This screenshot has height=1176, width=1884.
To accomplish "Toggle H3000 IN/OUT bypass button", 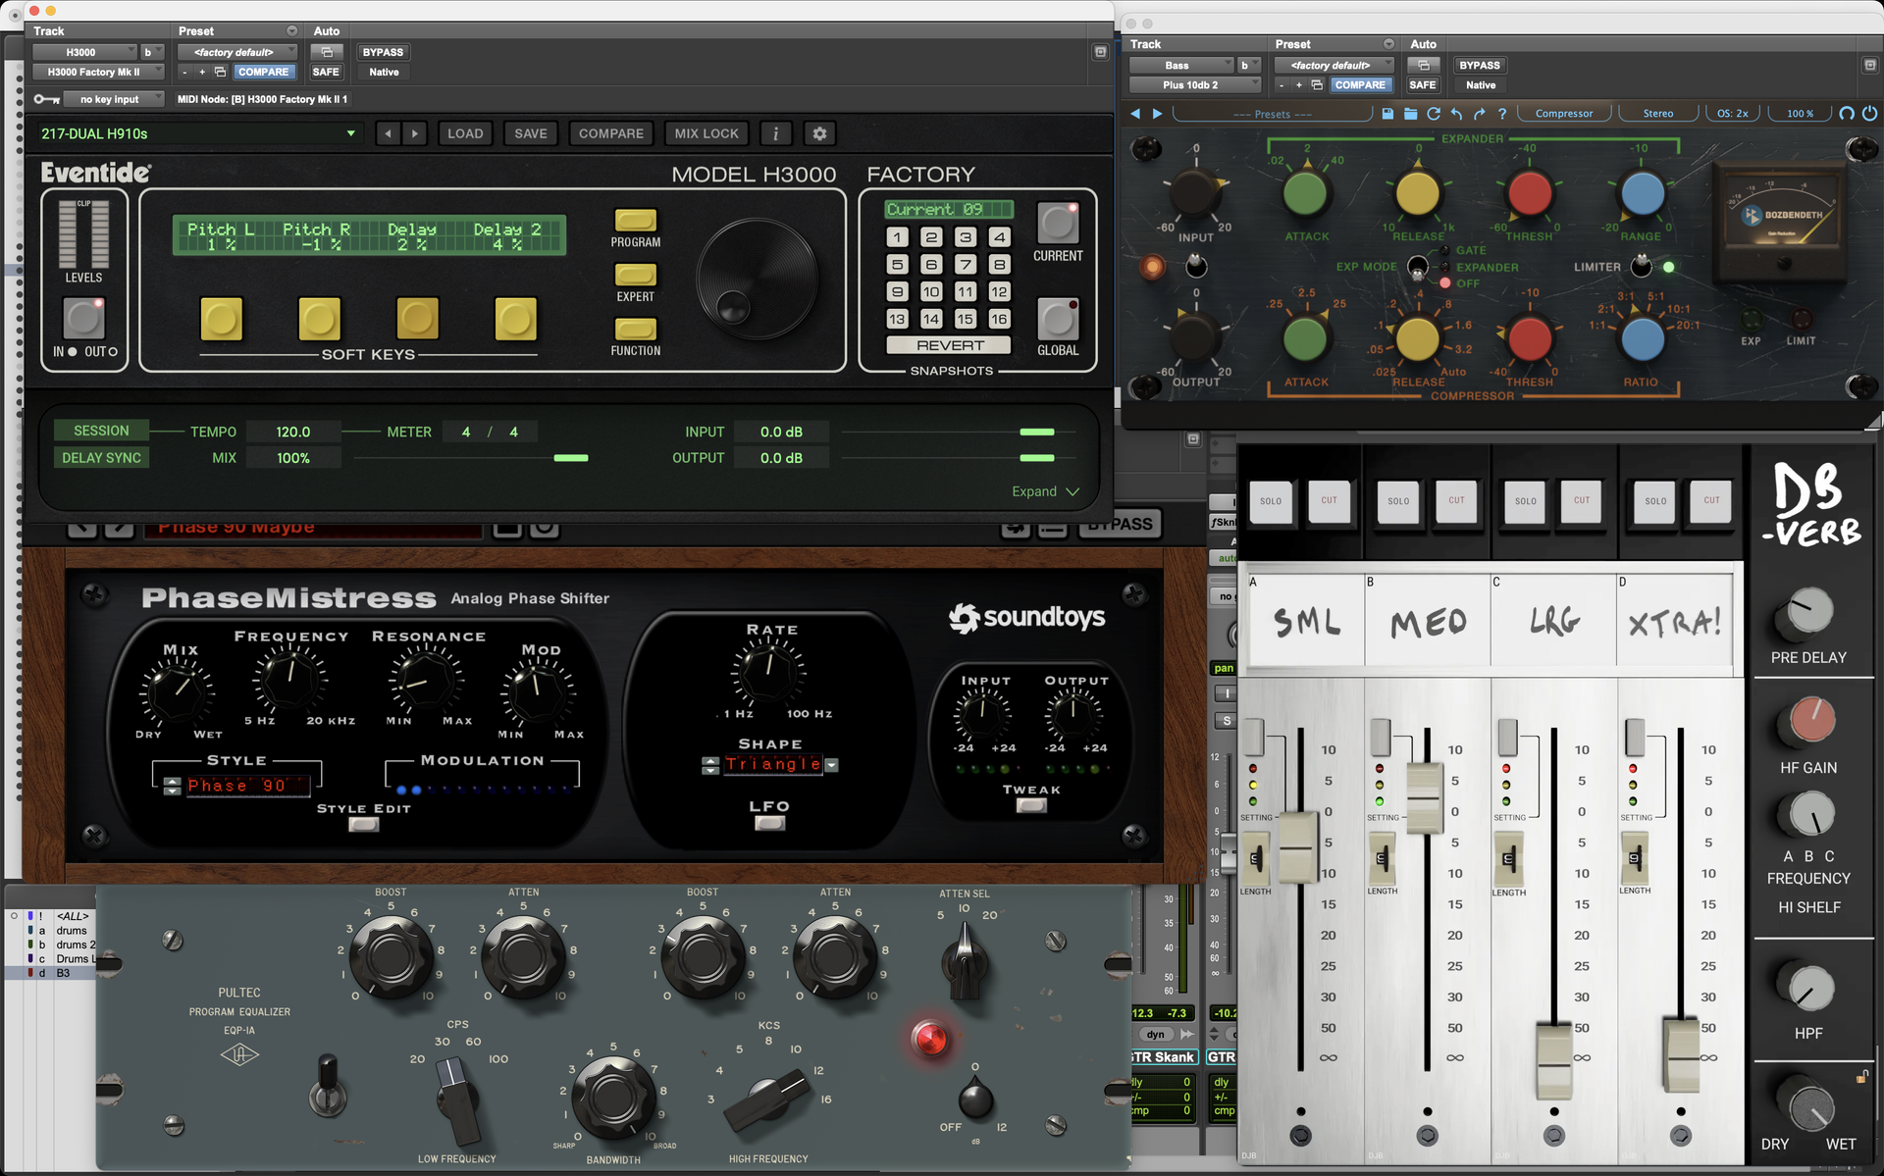I will point(83,317).
